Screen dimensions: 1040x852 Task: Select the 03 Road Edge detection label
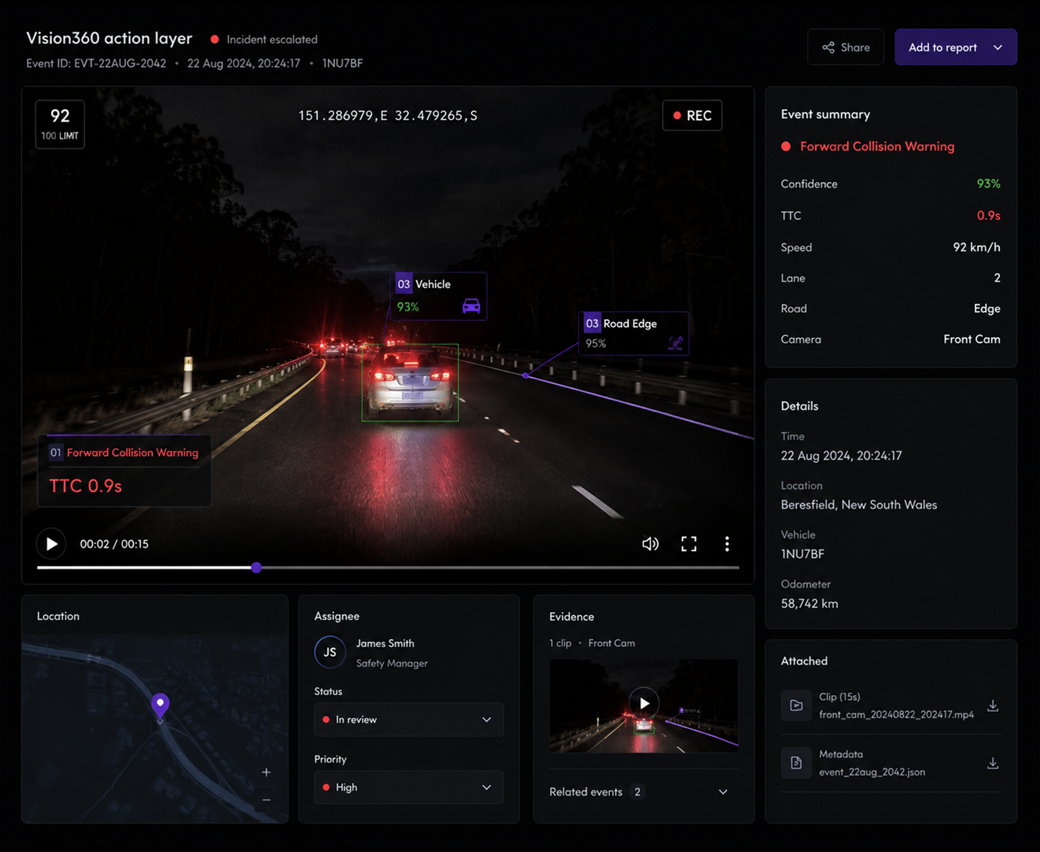tap(634, 333)
